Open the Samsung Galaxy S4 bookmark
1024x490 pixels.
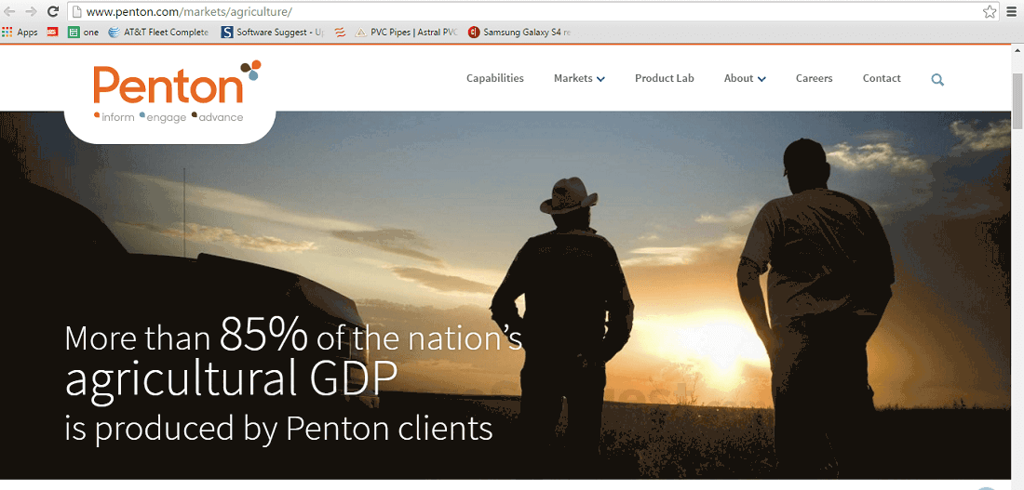(519, 32)
